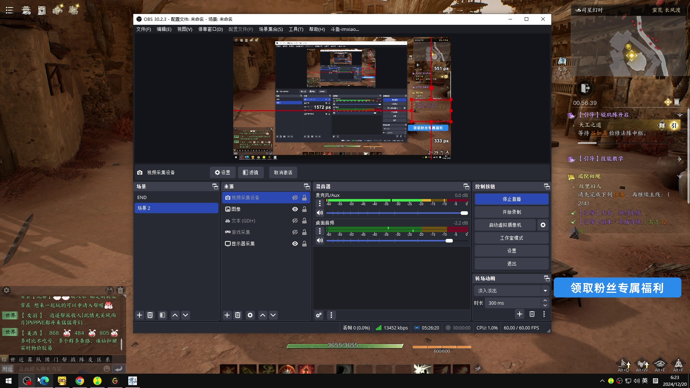Adjust the 桌面音频 volume slider handle
The height and width of the screenshot is (388, 690).
click(x=449, y=241)
